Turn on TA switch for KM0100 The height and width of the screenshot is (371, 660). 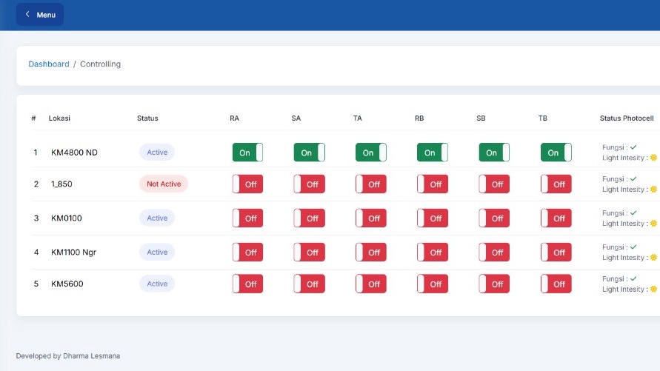coord(370,218)
